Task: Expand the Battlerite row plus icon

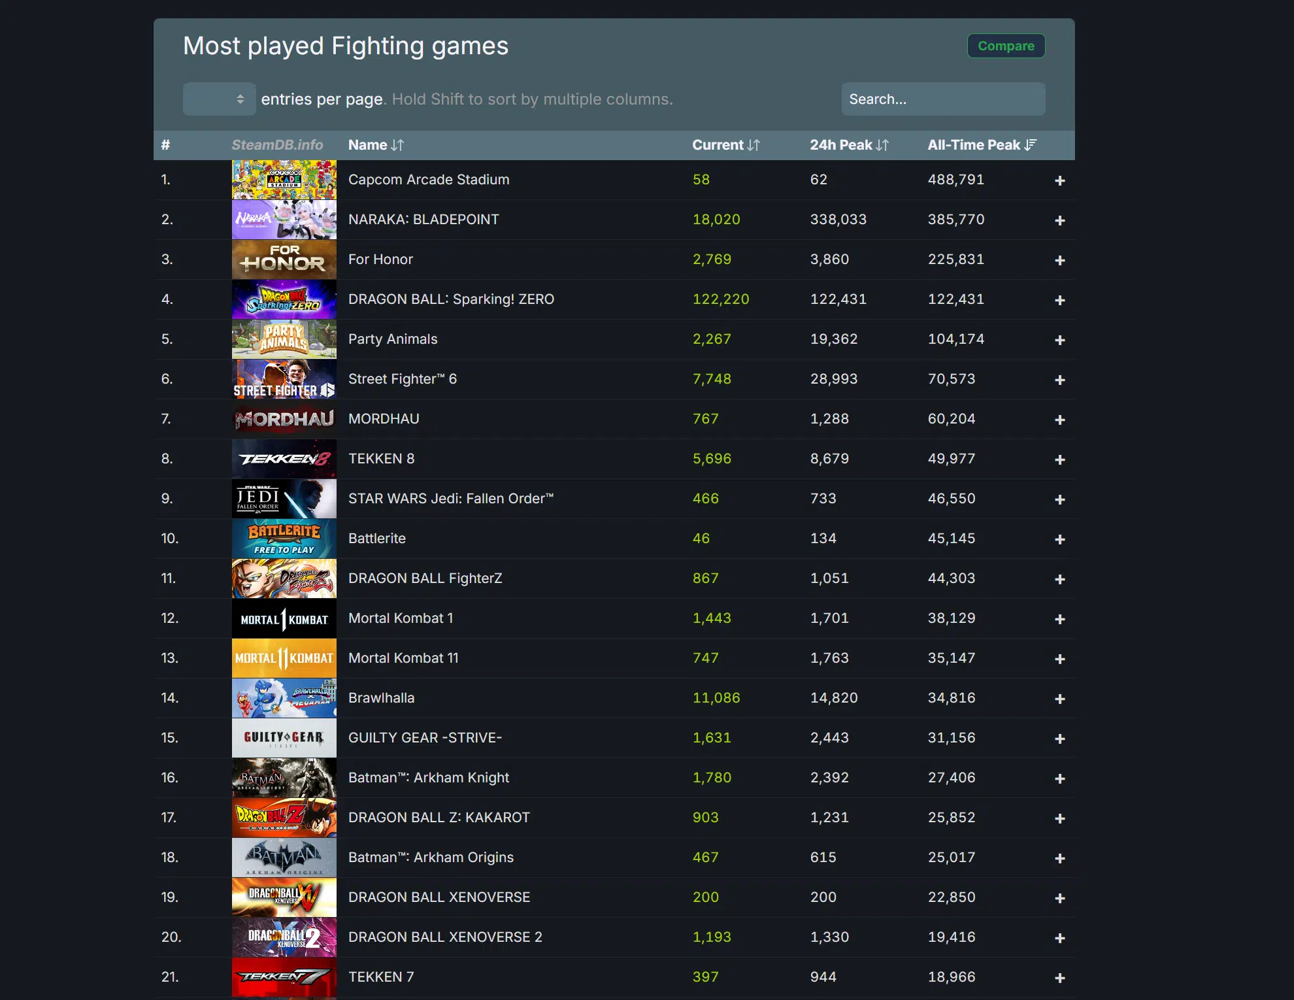Action: click(1060, 539)
